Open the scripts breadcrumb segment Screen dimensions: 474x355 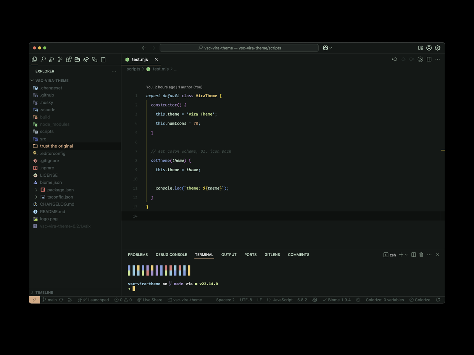point(133,69)
